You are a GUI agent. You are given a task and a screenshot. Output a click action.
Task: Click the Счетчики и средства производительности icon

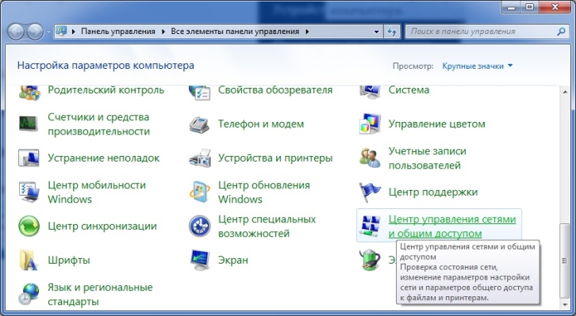pos(29,124)
